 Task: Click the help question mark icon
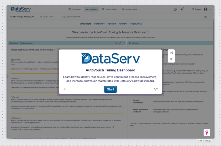click(x=175, y=9)
